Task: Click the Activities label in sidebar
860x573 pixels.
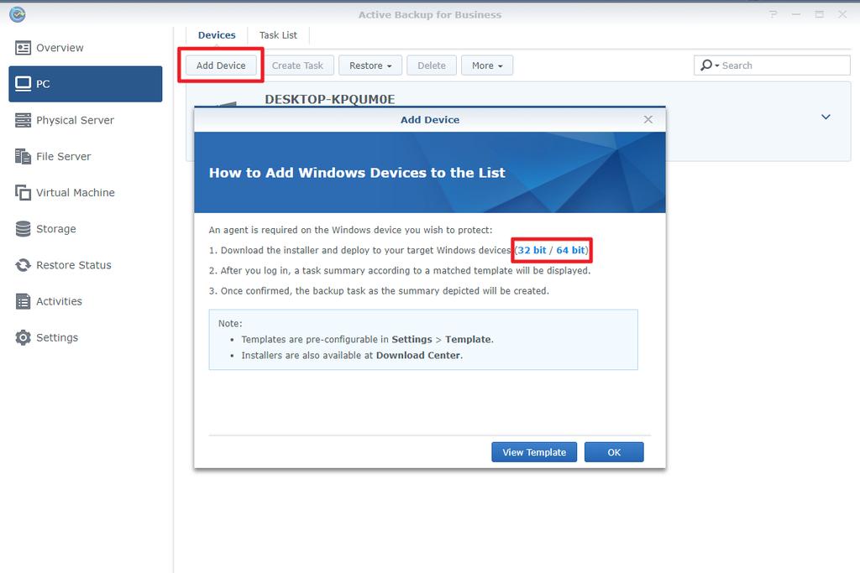Action: [x=59, y=301]
